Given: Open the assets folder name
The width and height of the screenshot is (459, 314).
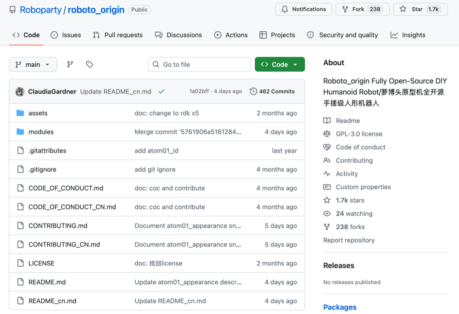Looking at the screenshot, I should tap(38, 113).
